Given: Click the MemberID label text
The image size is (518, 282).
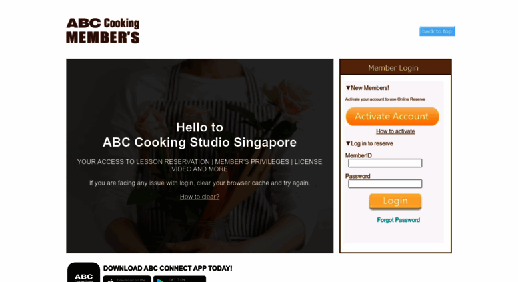Looking at the screenshot, I should click(359, 155).
